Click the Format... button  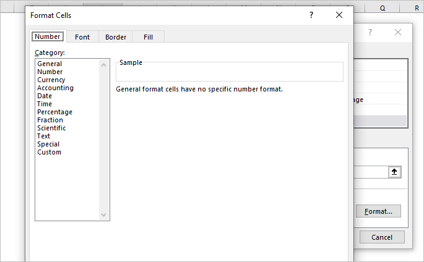point(378,211)
